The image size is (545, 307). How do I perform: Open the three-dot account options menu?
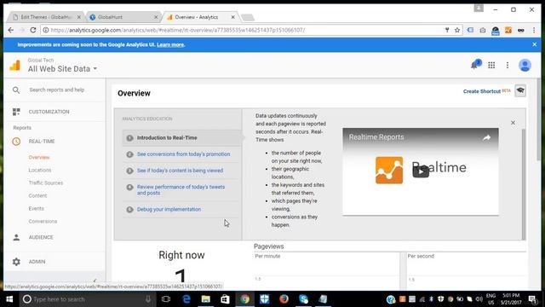508,65
